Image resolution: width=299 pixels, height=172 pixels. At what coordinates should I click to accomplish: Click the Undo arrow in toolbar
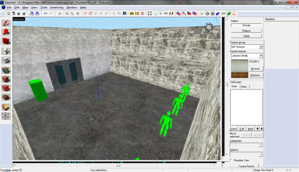click(x=46, y=14)
